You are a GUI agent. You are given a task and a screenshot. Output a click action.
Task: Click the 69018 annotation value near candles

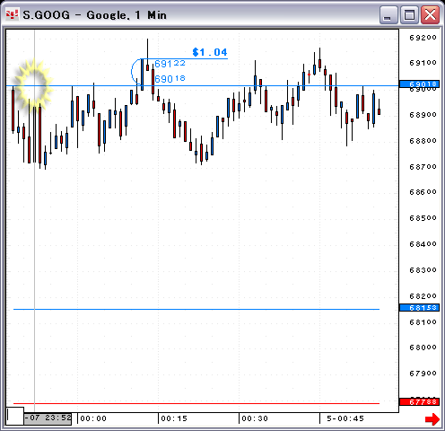170,79
